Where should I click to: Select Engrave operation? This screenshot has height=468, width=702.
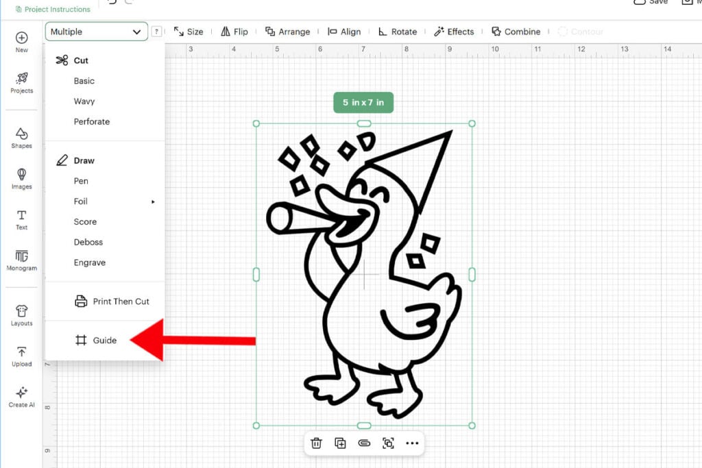[90, 262]
